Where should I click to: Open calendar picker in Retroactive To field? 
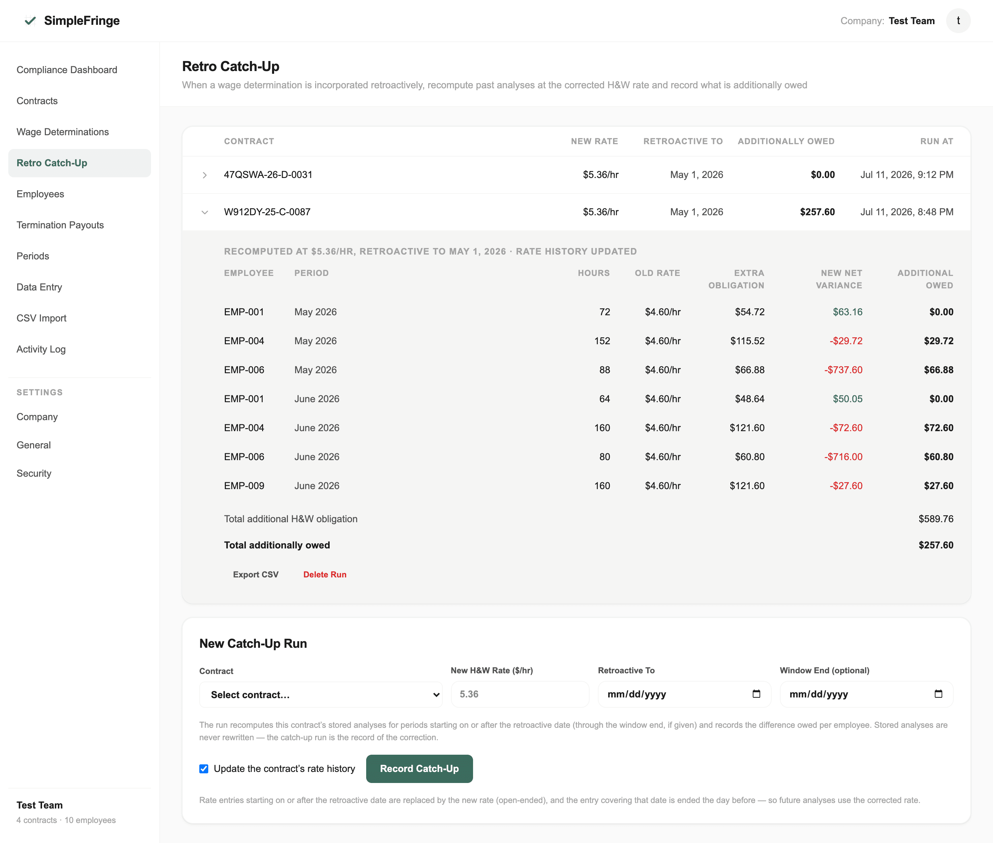coord(756,694)
